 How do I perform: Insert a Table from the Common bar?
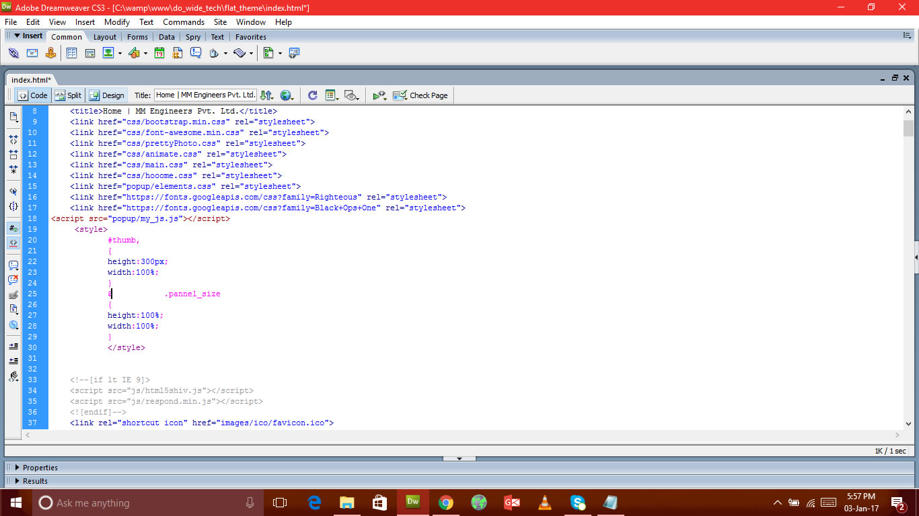[71, 53]
